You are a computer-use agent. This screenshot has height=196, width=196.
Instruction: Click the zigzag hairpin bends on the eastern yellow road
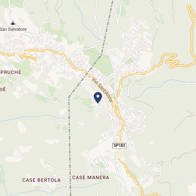click(x=172, y=61)
